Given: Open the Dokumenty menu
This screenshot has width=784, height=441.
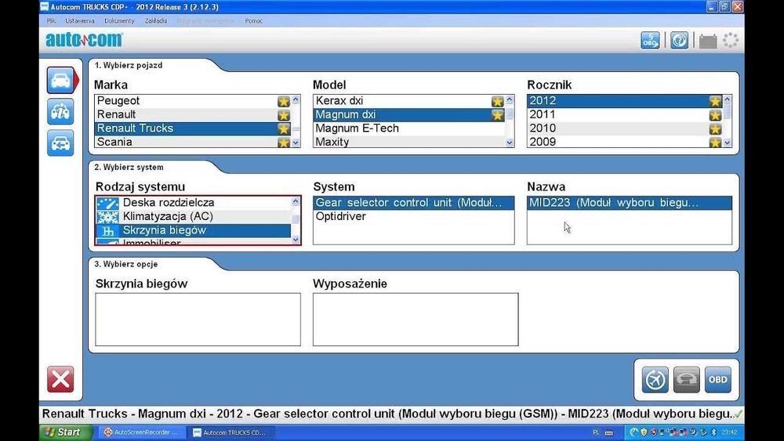Looking at the screenshot, I should pyautogui.click(x=119, y=21).
